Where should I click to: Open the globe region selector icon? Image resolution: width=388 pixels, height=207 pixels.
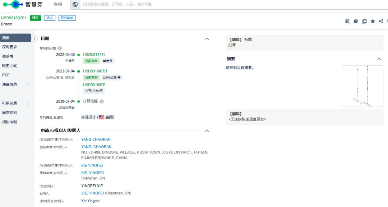point(75,4)
